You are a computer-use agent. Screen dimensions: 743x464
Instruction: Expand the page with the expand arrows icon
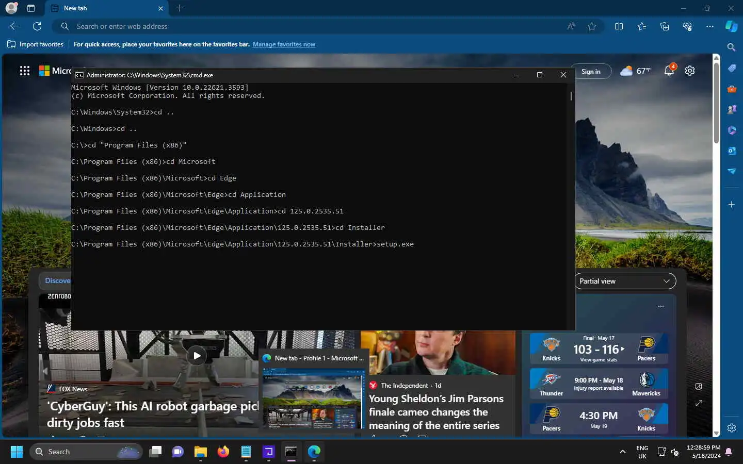pyautogui.click(x=699, y=403)
